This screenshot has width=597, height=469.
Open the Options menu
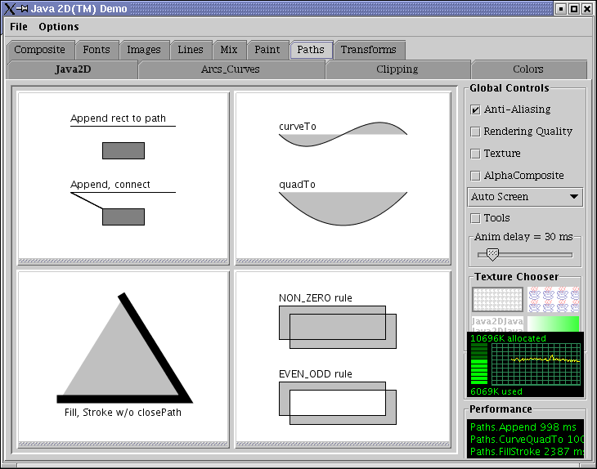[x=59, y=27]
